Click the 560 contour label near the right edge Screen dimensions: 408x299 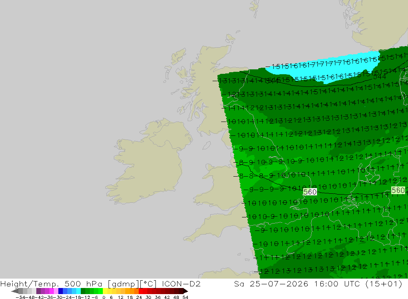pyautogui.click(x=398, y=190)
